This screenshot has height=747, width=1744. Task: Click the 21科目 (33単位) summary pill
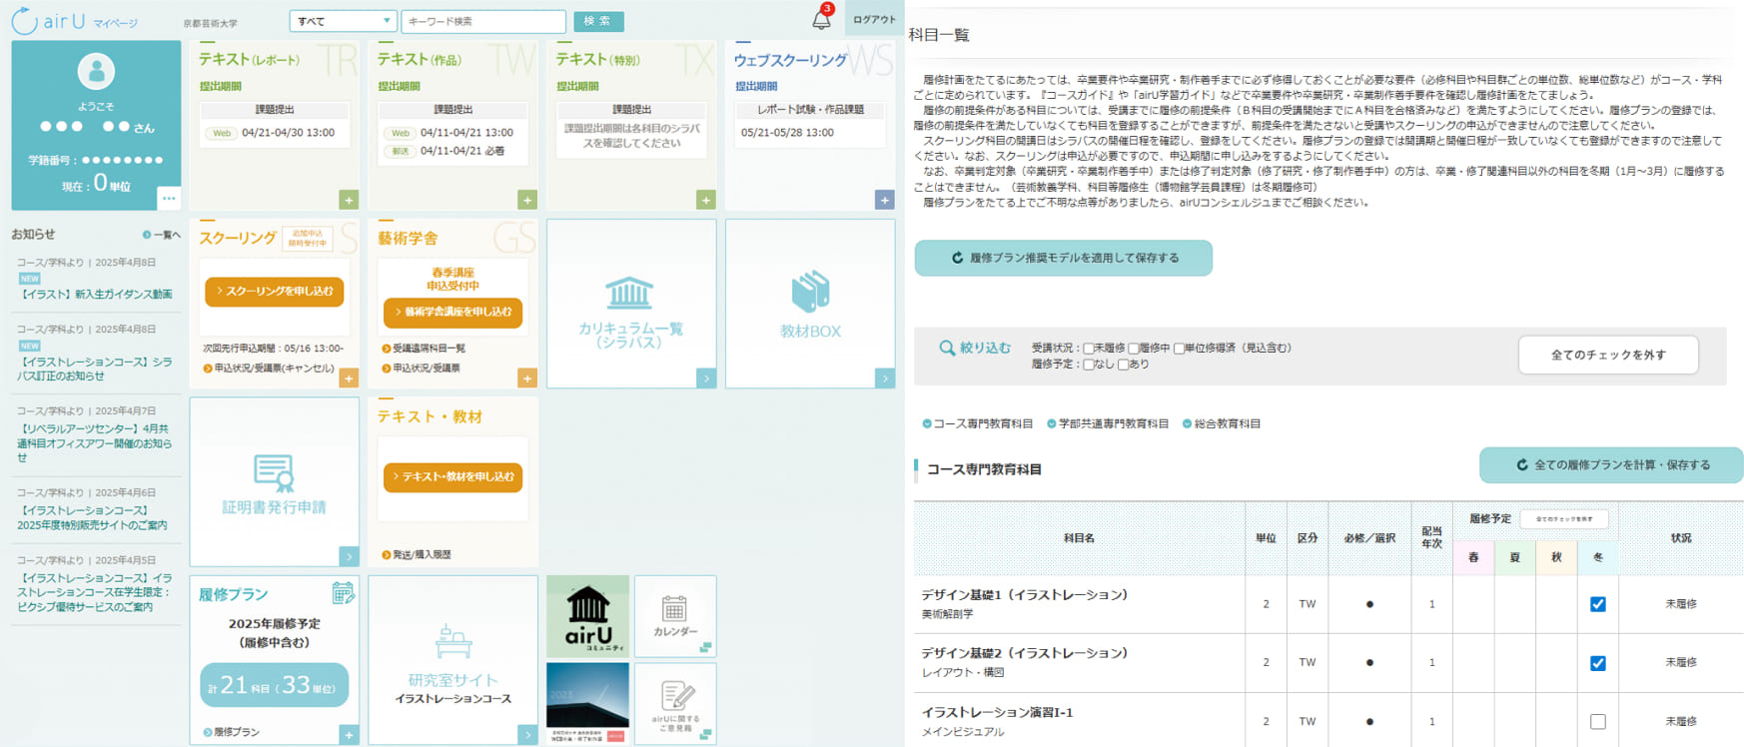coord(274,685)
